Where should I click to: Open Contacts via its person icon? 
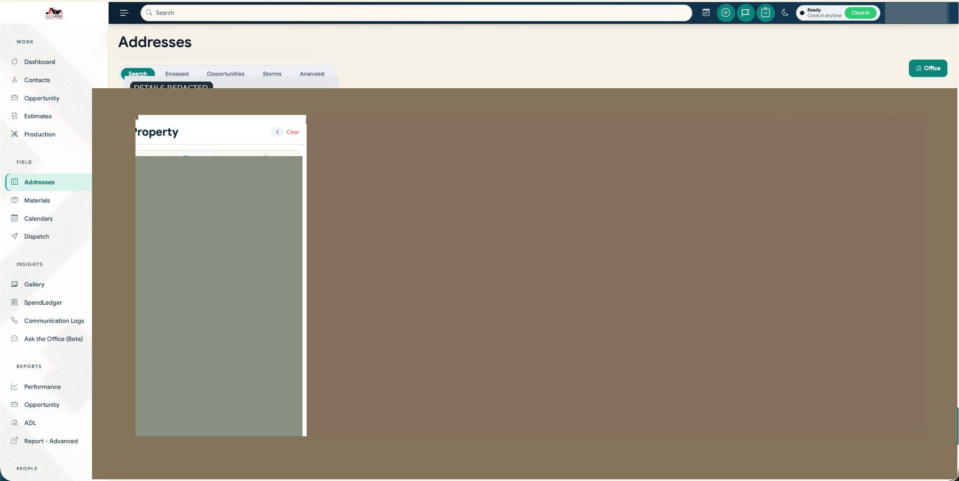(x=14, y=80)
